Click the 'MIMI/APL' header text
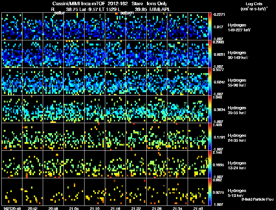276x210 pixels. [160, 9]
